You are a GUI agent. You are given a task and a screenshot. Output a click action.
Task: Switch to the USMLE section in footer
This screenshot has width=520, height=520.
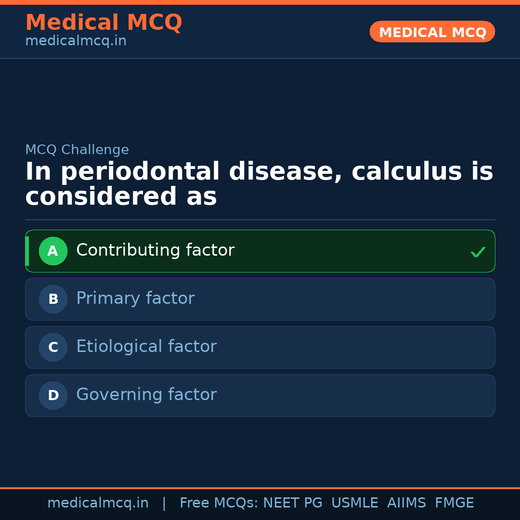click(355, 502)
